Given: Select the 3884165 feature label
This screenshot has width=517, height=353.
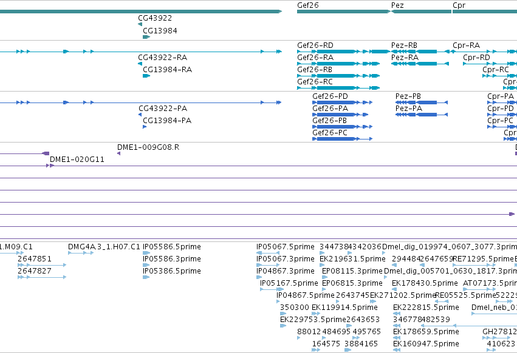Looking at the screenshot, I should 361,344.
